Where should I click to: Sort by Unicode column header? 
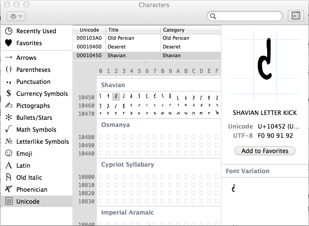coord(89,30)
